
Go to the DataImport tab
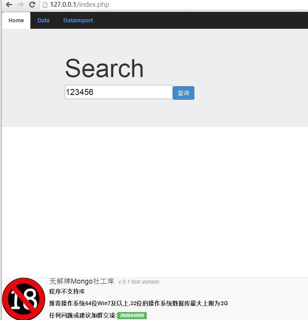click(78, 20)
